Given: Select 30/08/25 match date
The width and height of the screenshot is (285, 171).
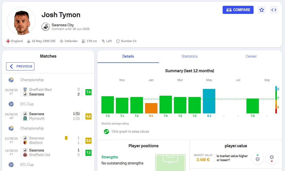Looking at the screenshot, I should click(x=11, y=90).
